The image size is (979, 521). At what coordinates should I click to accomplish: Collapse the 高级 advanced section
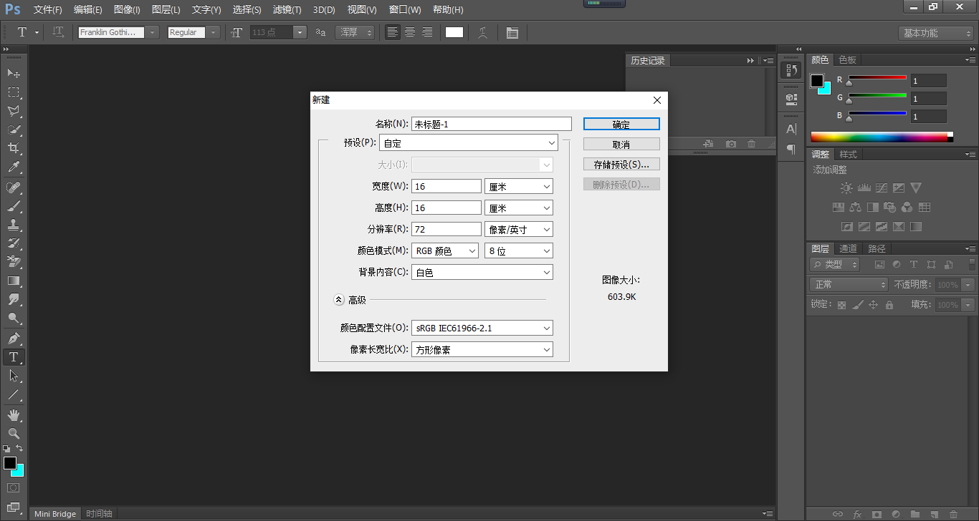click(339, 300)
